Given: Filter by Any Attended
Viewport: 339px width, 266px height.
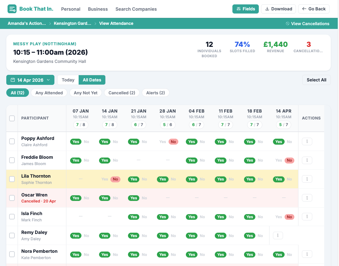Looking at the screenshot, I should click(x=49, y=93).
